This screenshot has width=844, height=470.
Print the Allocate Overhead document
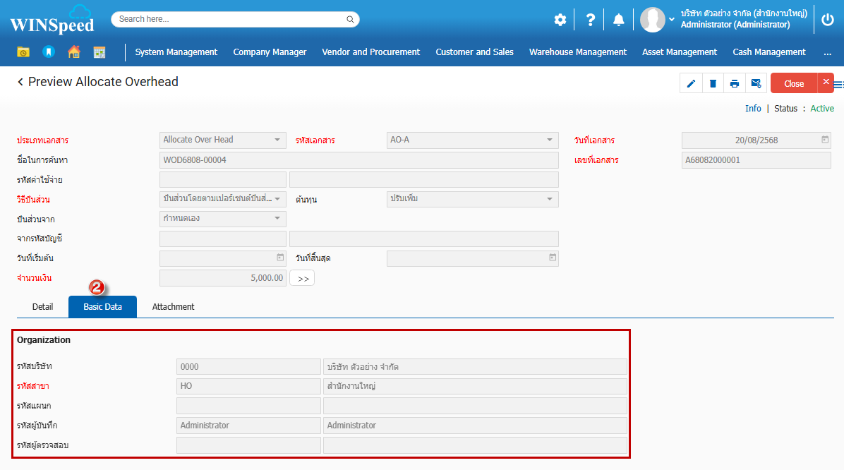[735, 83]
